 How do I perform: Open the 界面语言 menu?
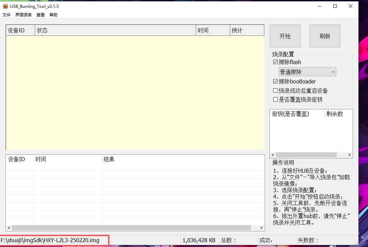click(24, 15)
